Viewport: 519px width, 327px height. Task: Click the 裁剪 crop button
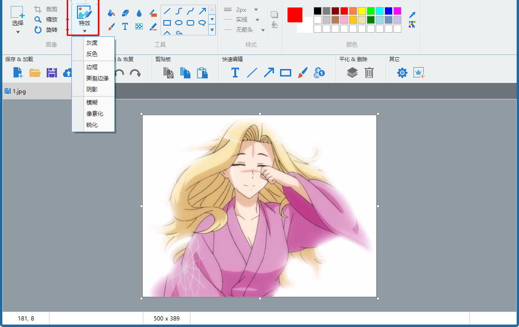click(46, 9)
